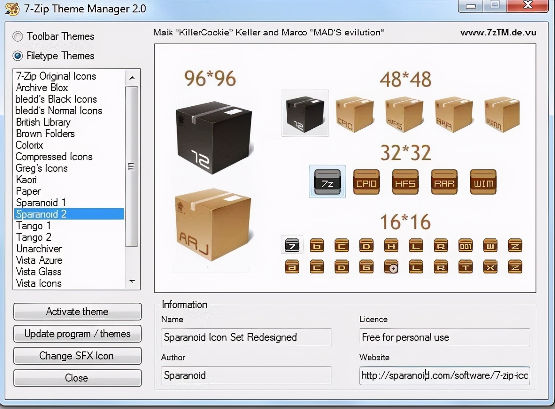
Task: Open the www.7zTM.de.vu link
Action: [498, 32]
